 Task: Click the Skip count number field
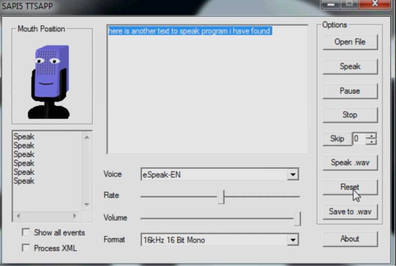click(x=359, y=139)
